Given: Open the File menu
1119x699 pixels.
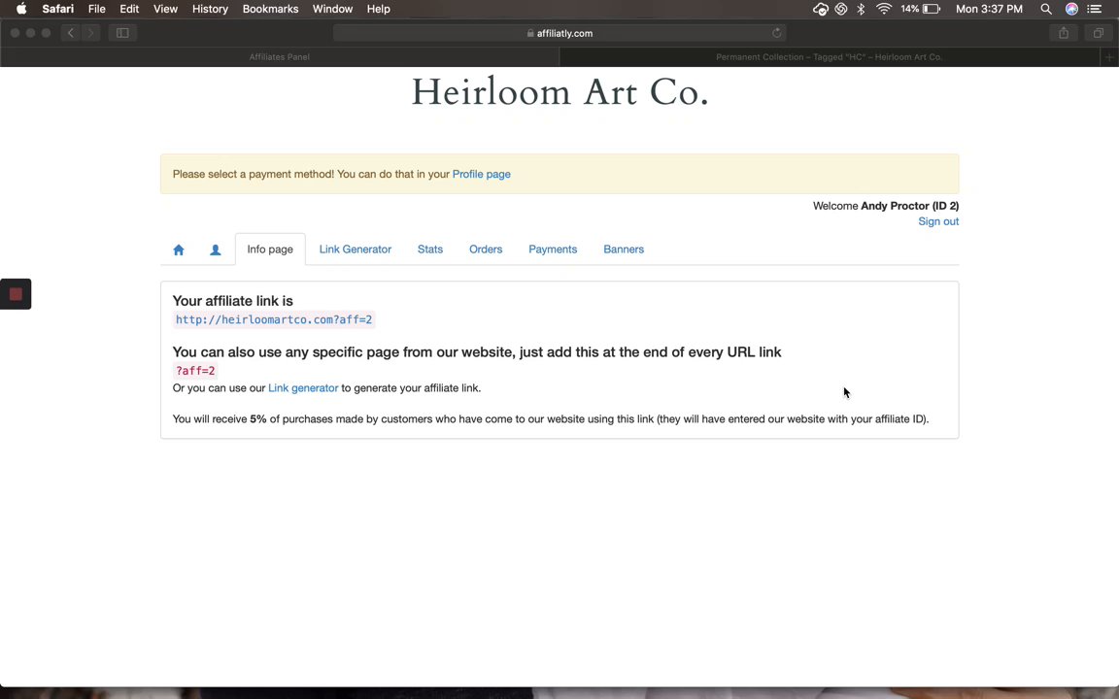Looking at the screenshot, I should 96,9.
